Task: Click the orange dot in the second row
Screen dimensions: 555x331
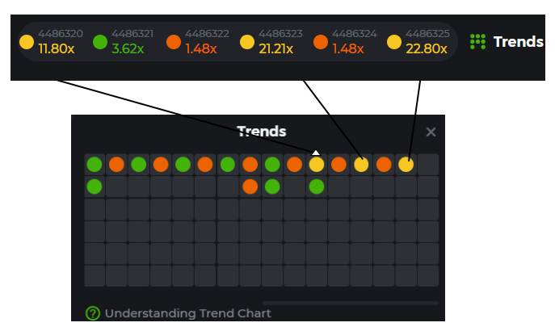Action: click(250, 186)
